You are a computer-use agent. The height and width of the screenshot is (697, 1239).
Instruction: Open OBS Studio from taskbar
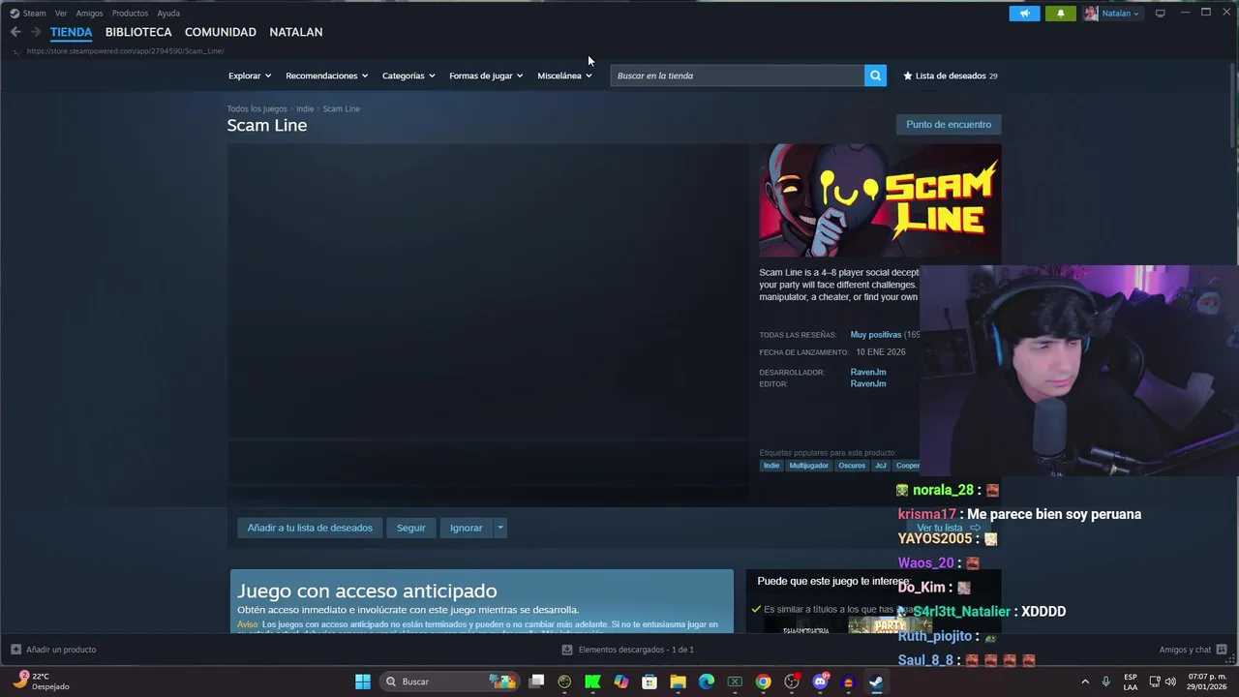[792, 682]
